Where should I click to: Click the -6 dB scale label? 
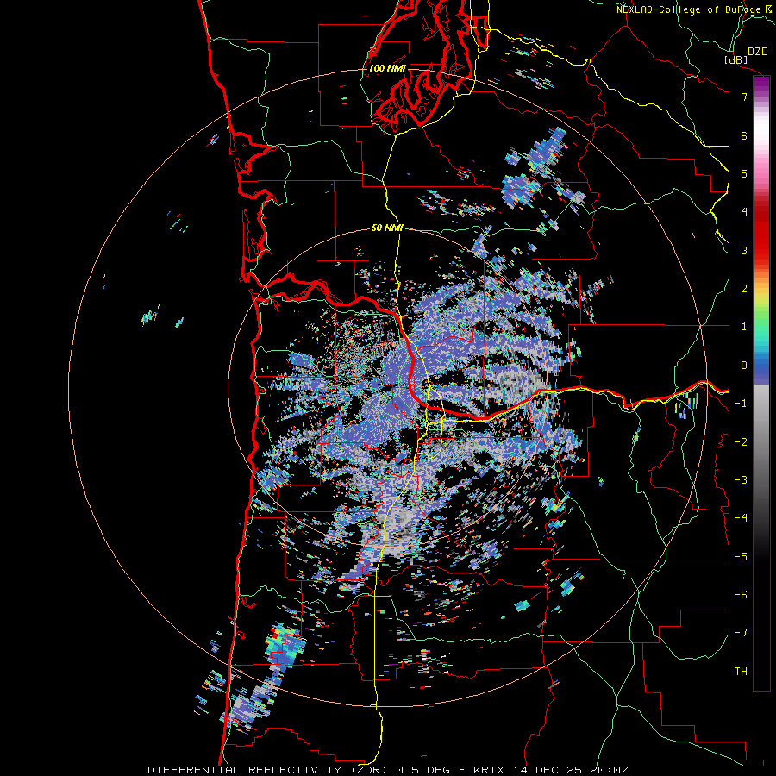click(741, 595)
